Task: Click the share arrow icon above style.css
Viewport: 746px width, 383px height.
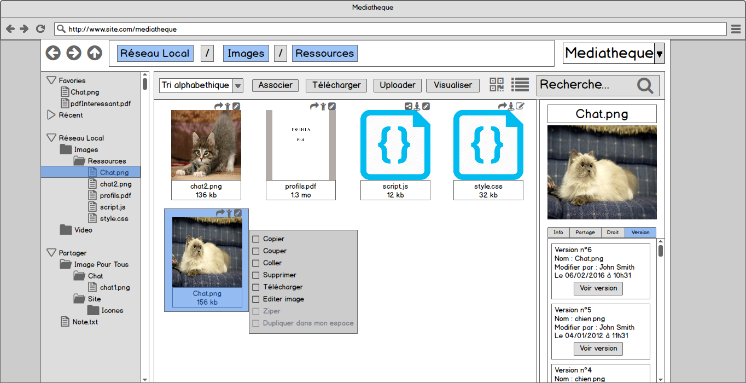Action: coord(502,106)
